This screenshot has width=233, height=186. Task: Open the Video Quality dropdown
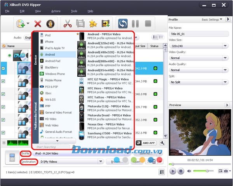point(225,58)
